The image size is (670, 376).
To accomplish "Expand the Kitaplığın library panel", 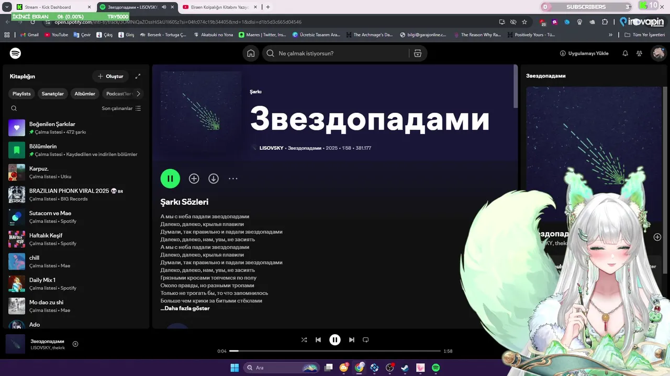I will pyautogui.click(x=138, y=76).
